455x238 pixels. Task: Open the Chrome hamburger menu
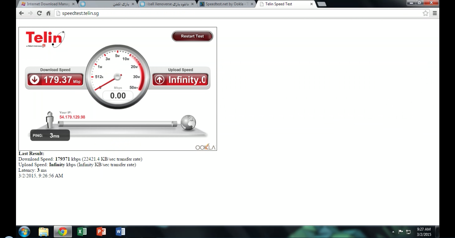pos(435,13)
